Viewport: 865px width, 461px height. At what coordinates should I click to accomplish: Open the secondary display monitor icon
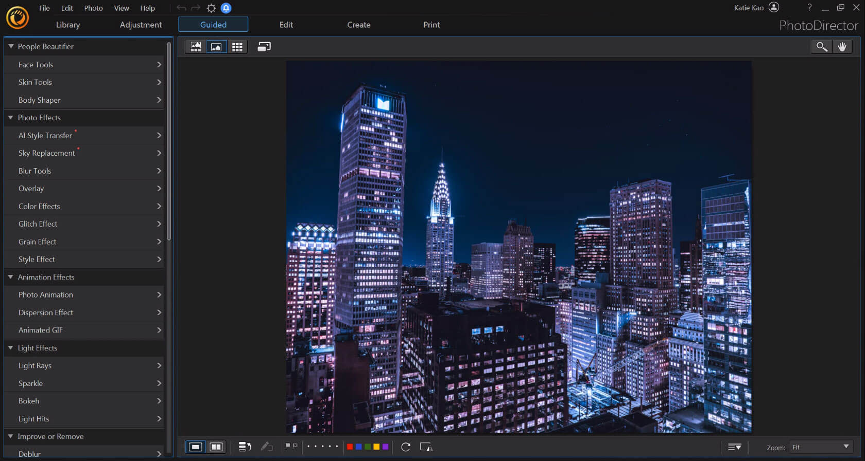(264, 47)
